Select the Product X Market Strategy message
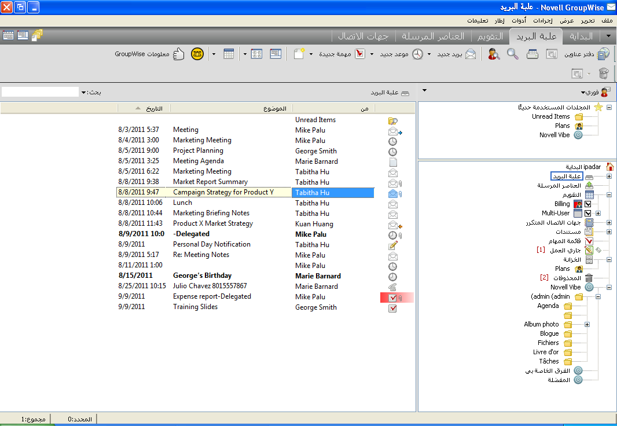 (213, 223)
